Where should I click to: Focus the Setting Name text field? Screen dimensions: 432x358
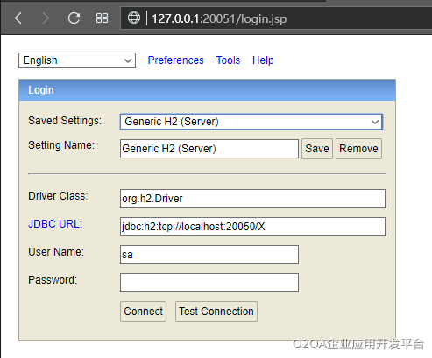pos(209,149)
